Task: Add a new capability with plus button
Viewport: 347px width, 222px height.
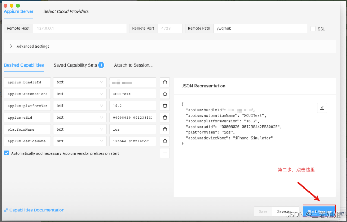Action: tap(165, 153)
